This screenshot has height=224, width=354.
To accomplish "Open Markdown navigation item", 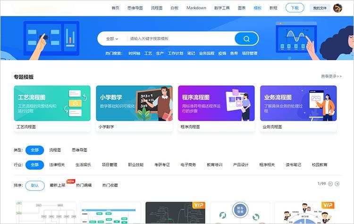I will tap(196, 8).
